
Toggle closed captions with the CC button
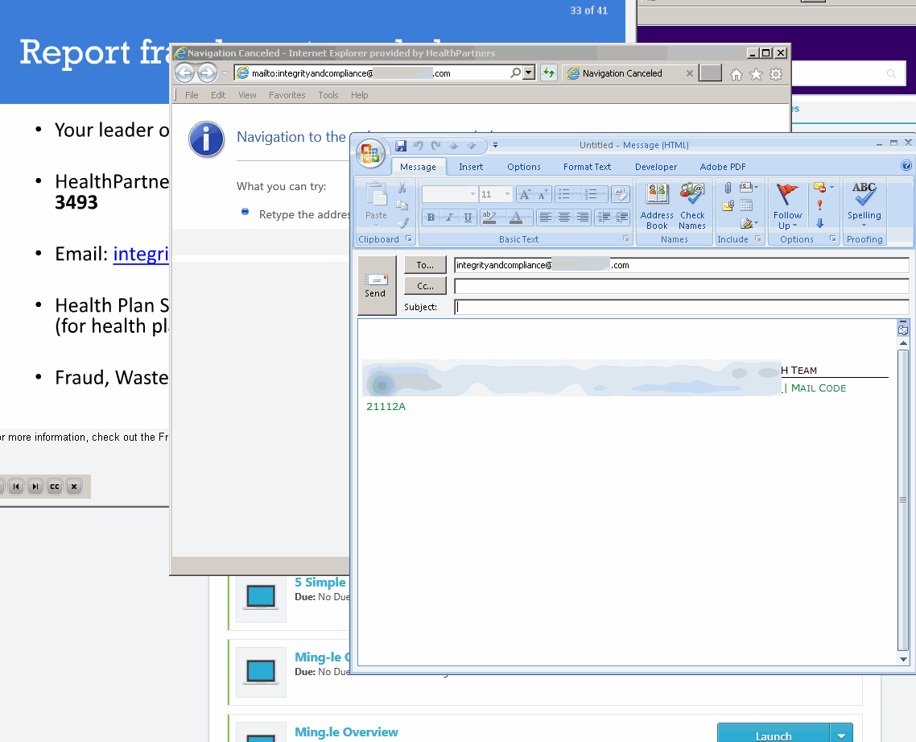click(54, 487)
